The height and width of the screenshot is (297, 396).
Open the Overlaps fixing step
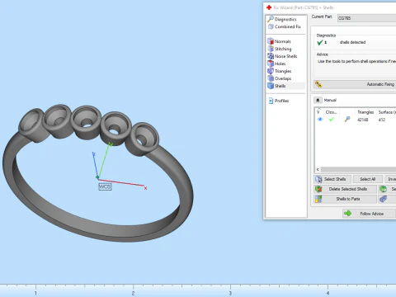click(x=280, y=78)
